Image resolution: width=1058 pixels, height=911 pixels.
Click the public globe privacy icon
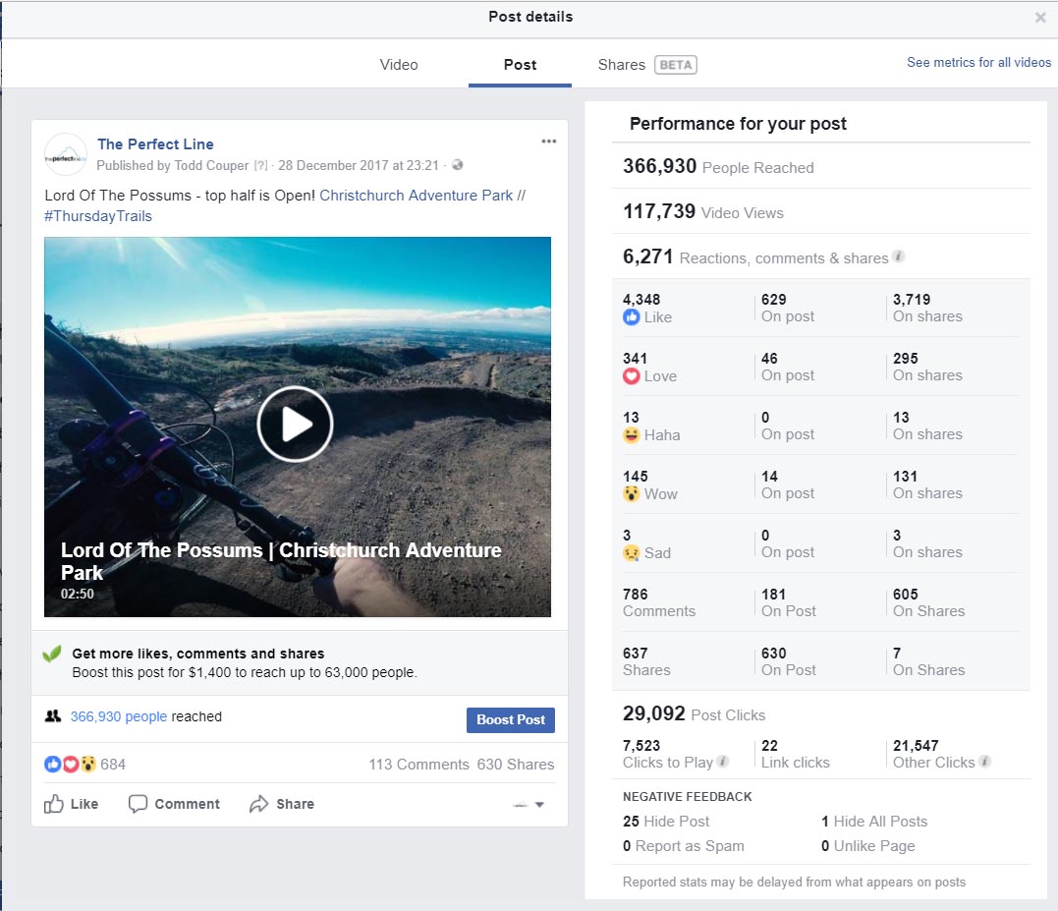click(x=458, y=165)
